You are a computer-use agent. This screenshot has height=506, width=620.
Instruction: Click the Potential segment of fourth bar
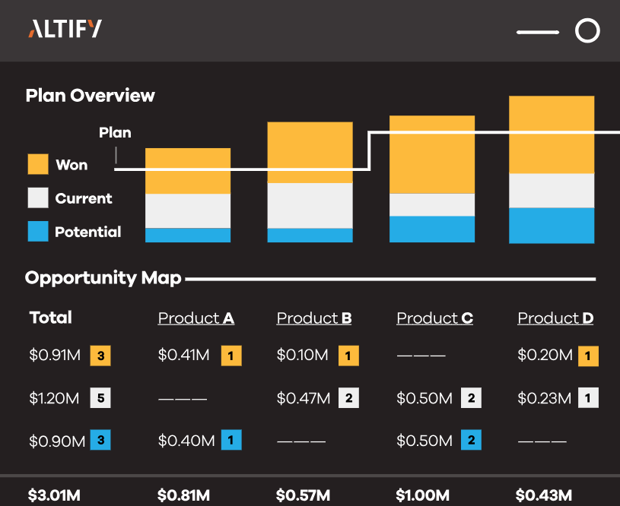(x=552, y=226)
